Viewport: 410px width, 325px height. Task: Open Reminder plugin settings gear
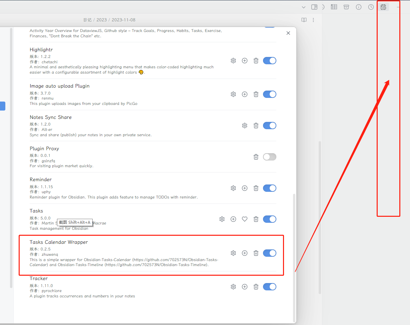tap(233, 188)
